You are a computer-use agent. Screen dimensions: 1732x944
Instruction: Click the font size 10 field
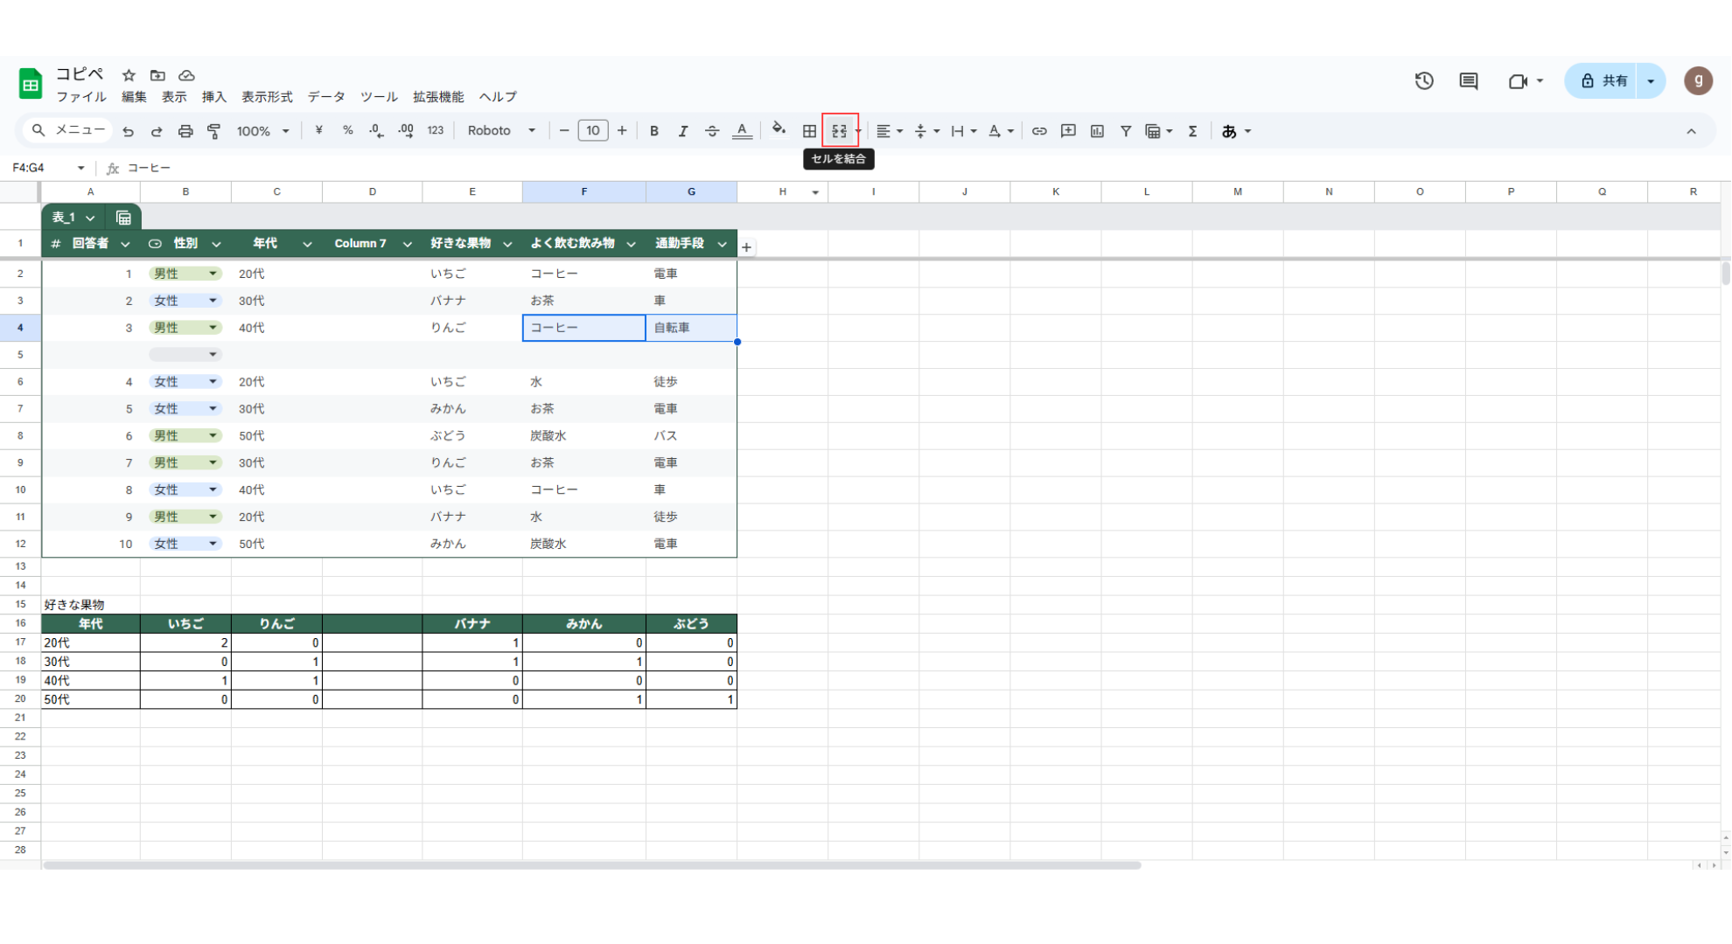(593, 131)
